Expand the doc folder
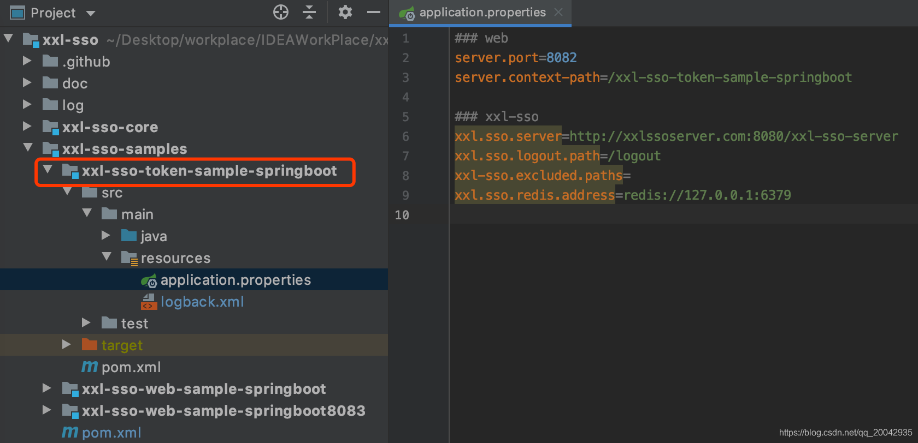 click(27, 82)
